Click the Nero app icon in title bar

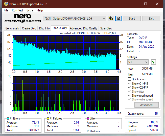tap(6, 4)
